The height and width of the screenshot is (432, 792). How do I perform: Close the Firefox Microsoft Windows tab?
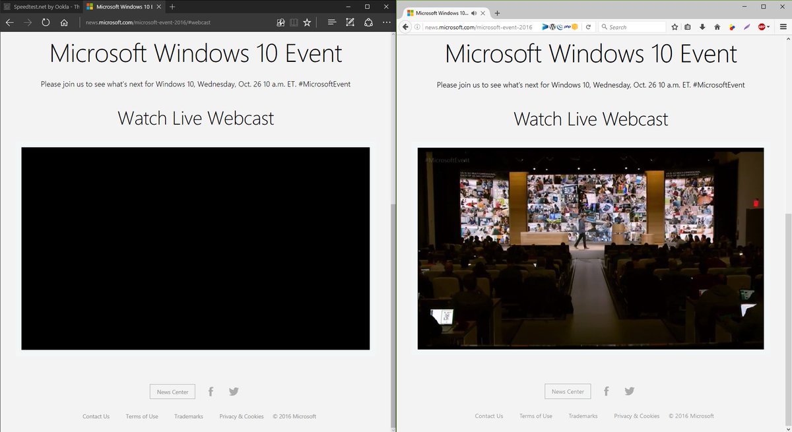[x=484, y=13]
